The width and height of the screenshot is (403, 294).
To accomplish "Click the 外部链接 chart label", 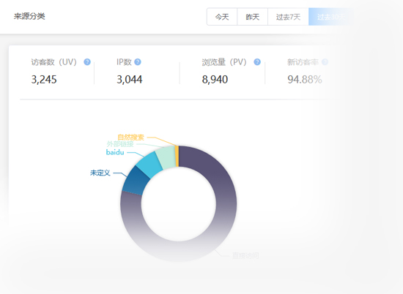I will 120,144.
